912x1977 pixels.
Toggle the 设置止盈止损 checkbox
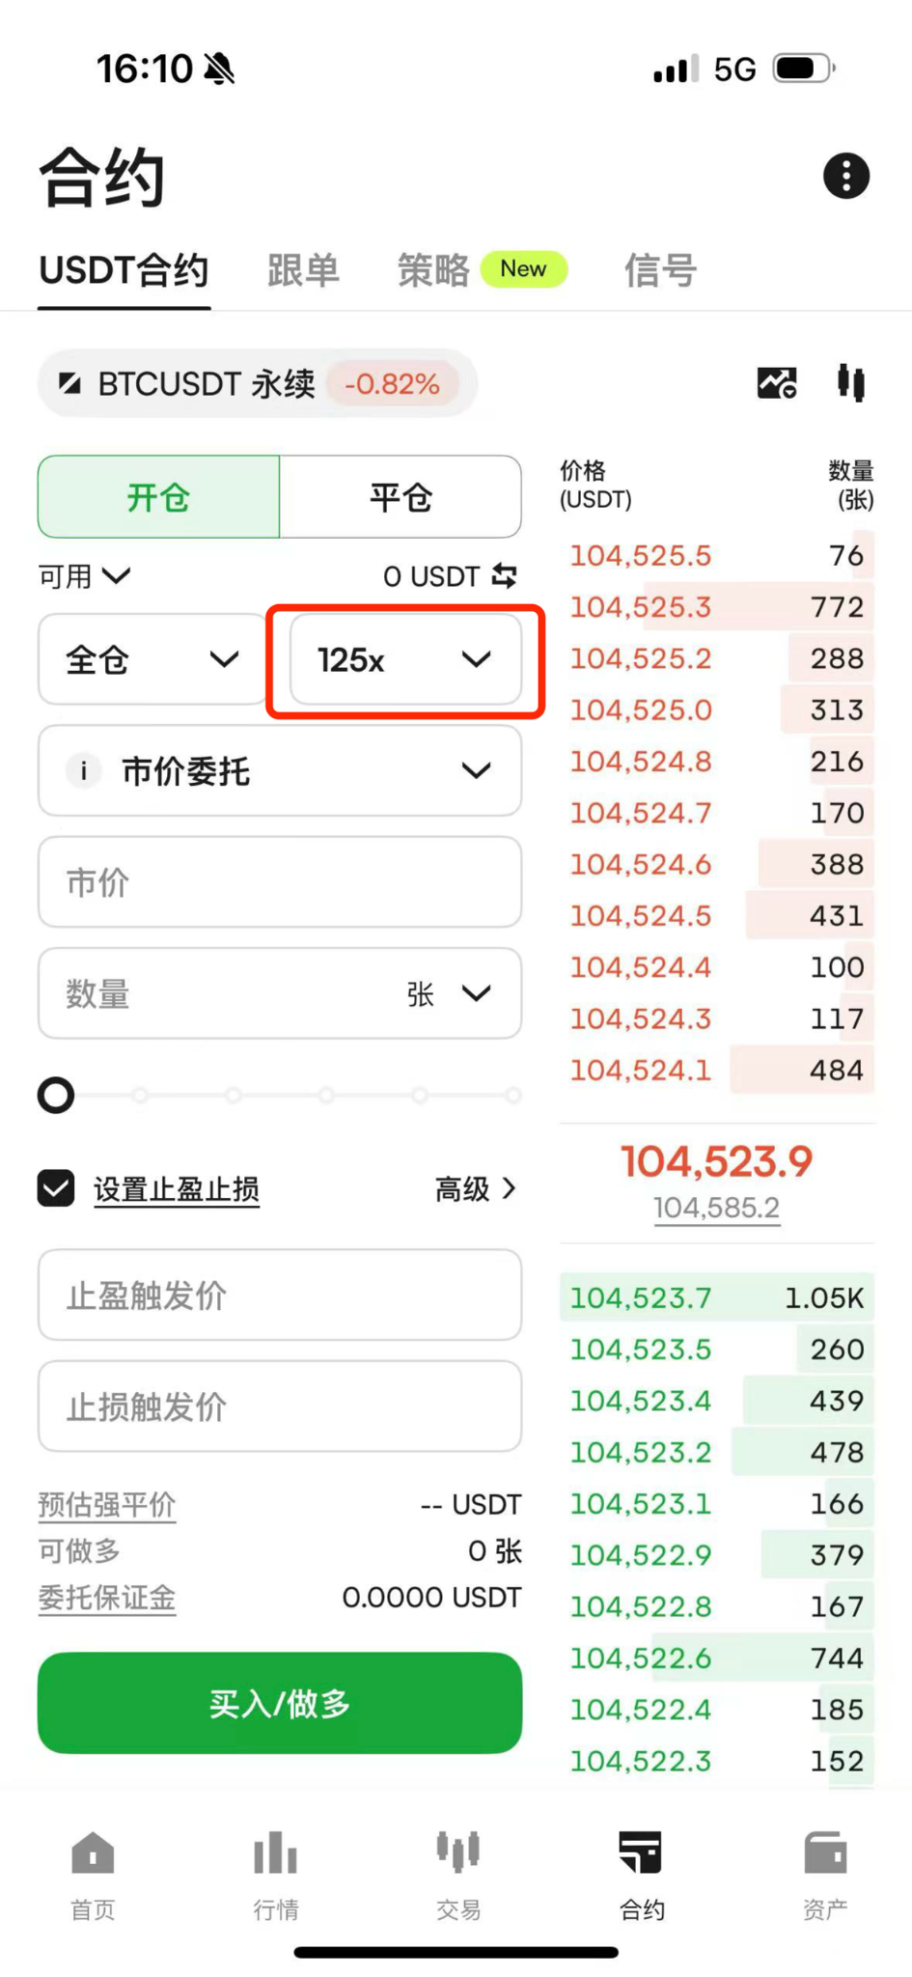click(x=56, y=1188)
